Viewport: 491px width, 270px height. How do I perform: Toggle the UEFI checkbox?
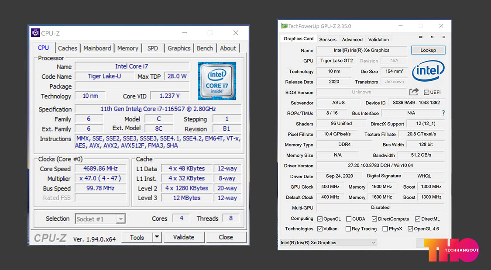click(426, 92)
